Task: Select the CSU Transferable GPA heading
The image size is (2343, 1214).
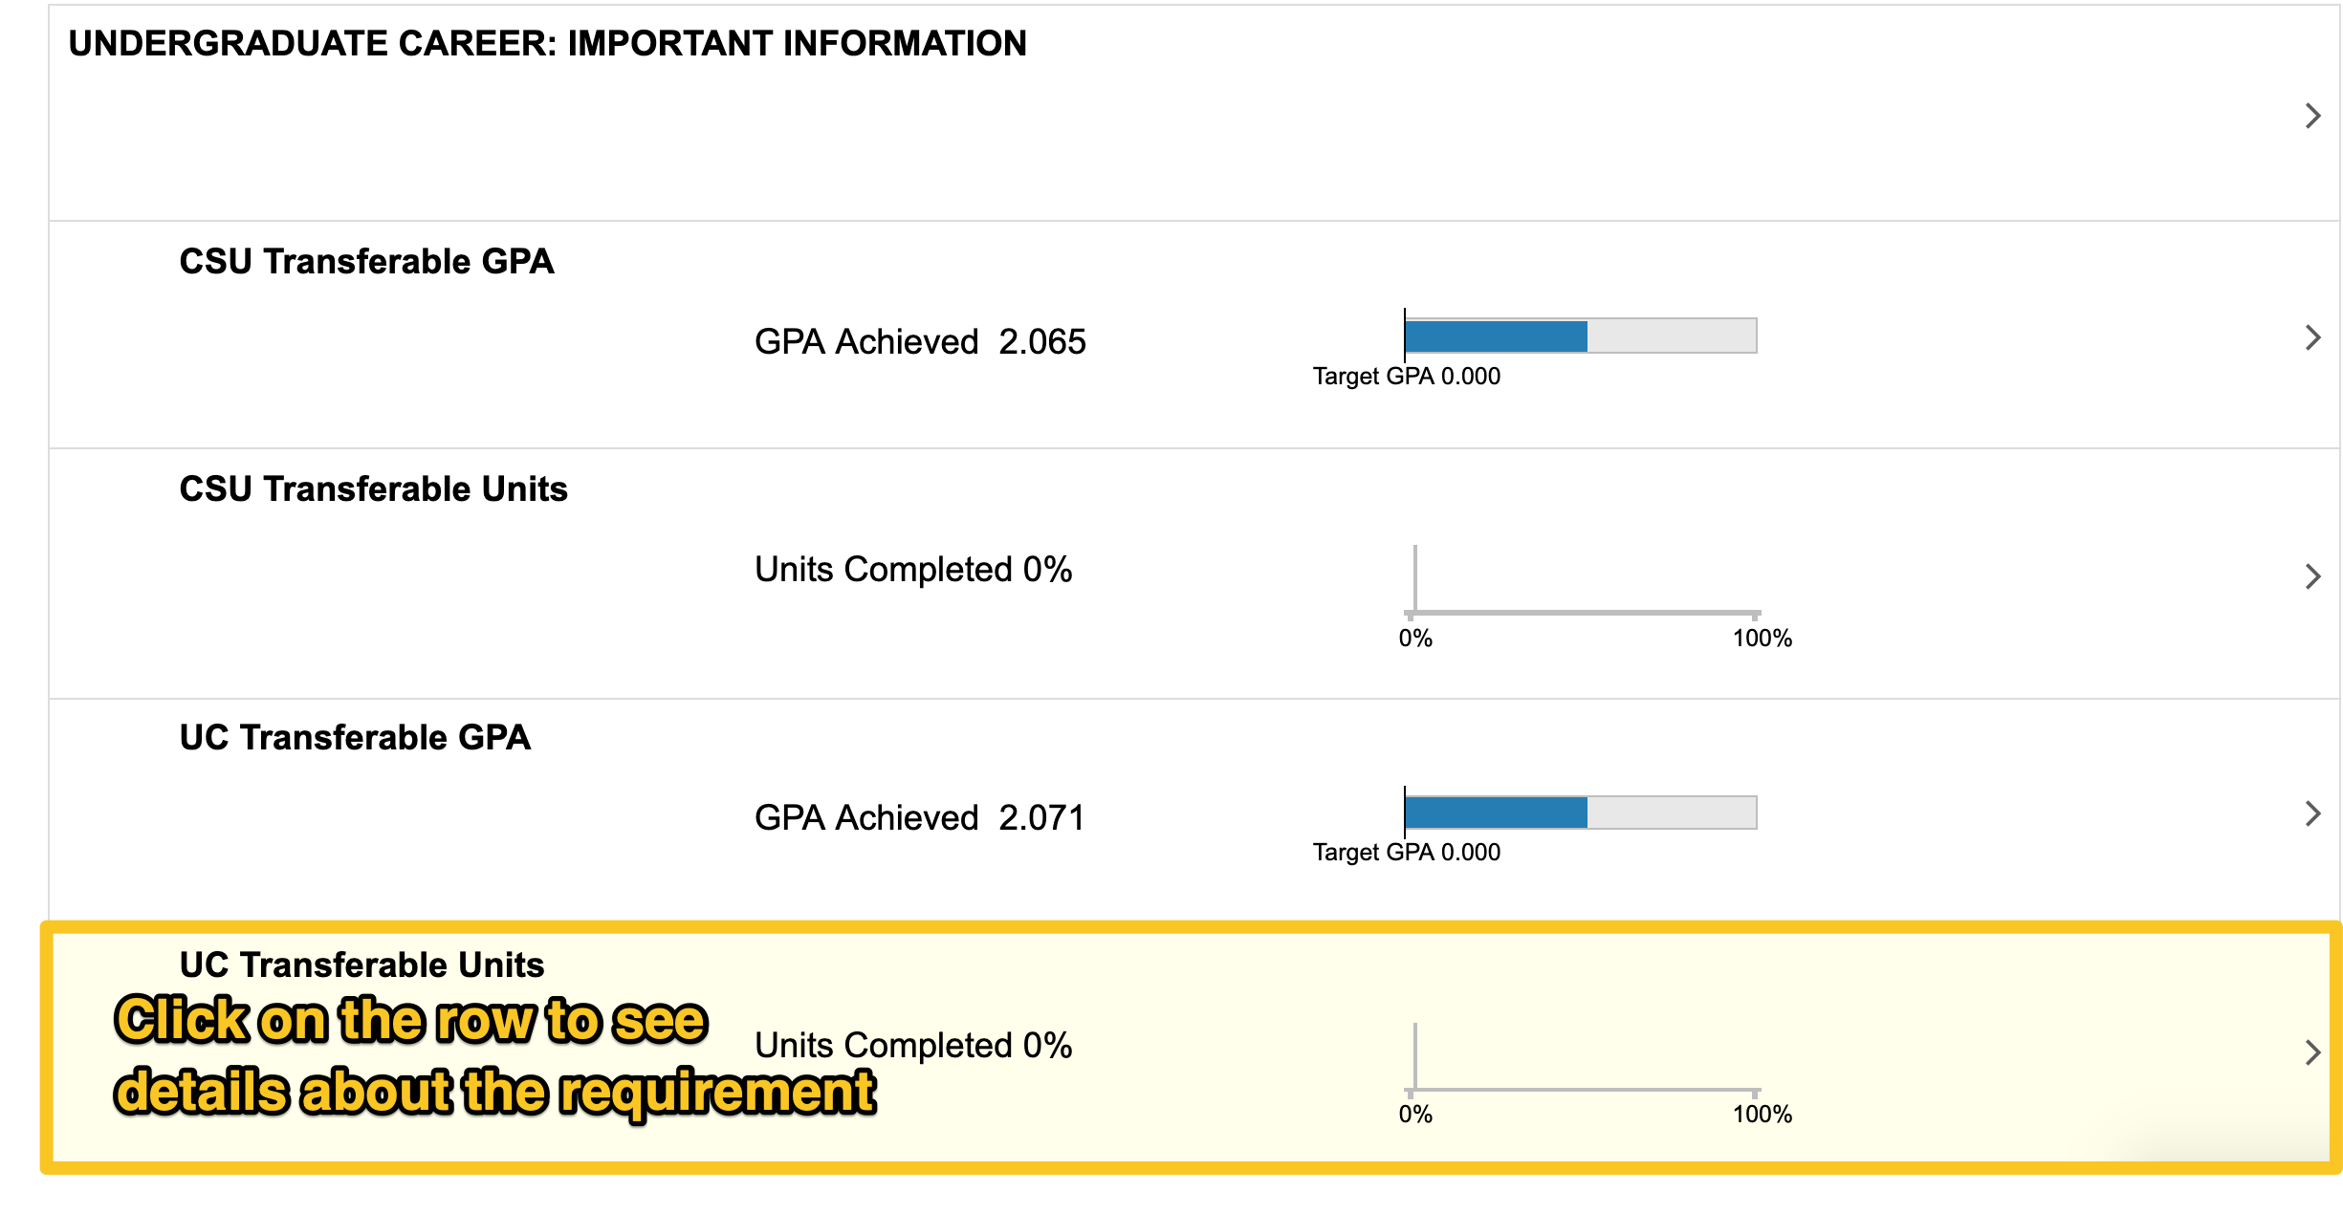Action: click(x=366, y=261)
